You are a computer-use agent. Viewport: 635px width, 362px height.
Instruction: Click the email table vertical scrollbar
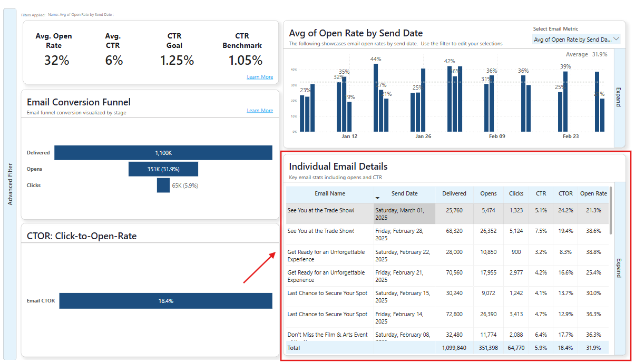click(611, 211)
